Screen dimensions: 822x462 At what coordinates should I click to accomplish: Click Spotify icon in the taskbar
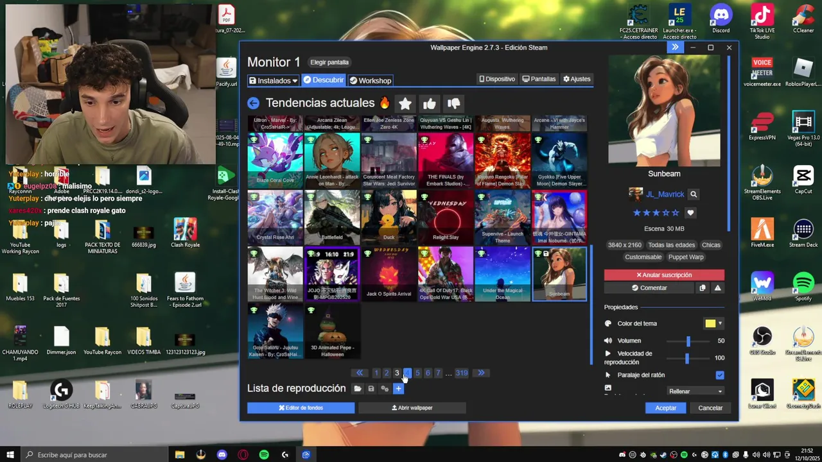tap(264, 455)
